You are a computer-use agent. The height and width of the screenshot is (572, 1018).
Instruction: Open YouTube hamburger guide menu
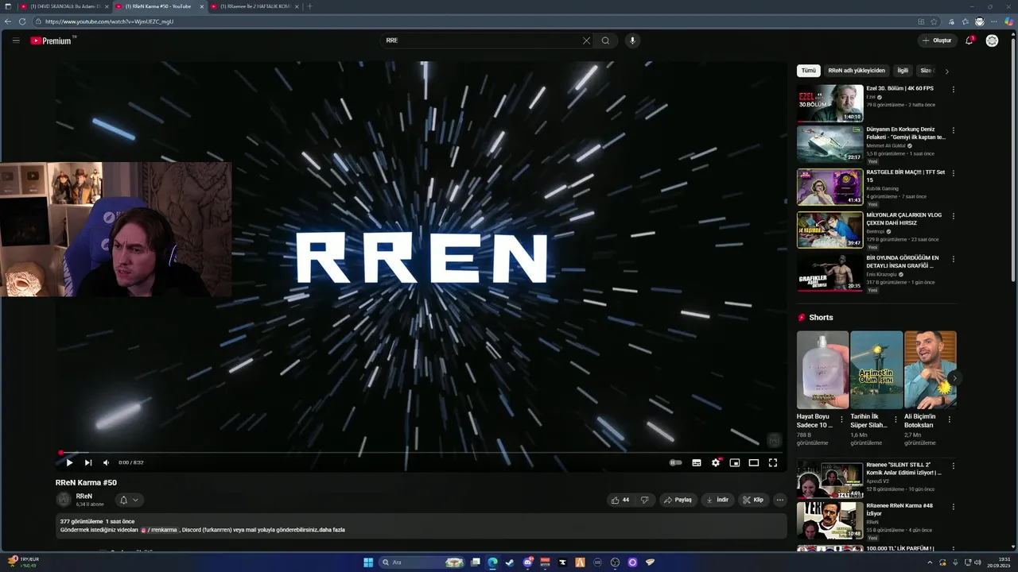coord(16,41)
